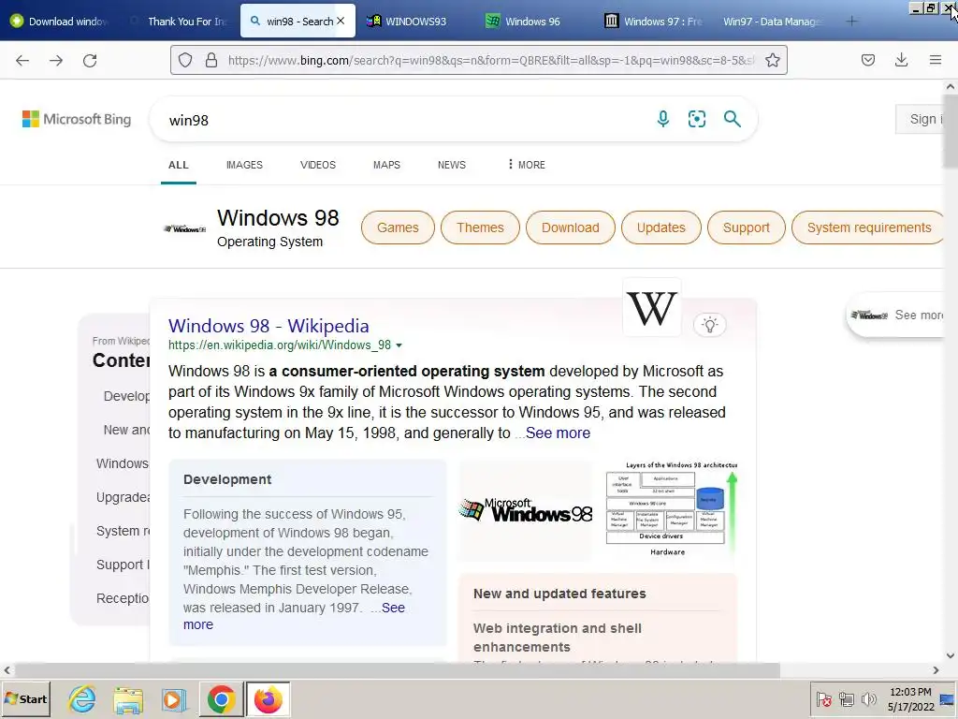Click the Firefox taskbar icon
Image resolution: width=958 pixels, height=719 pixels.
coord(269,698)
